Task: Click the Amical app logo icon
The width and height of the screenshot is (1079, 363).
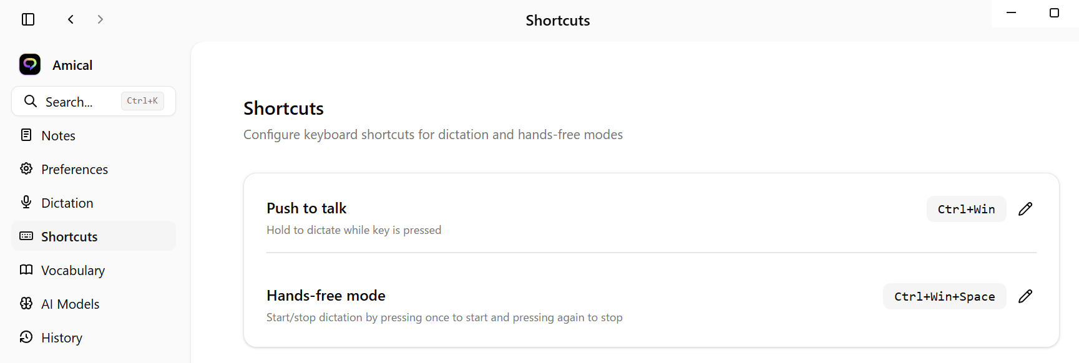Action: tap(29, 64)
